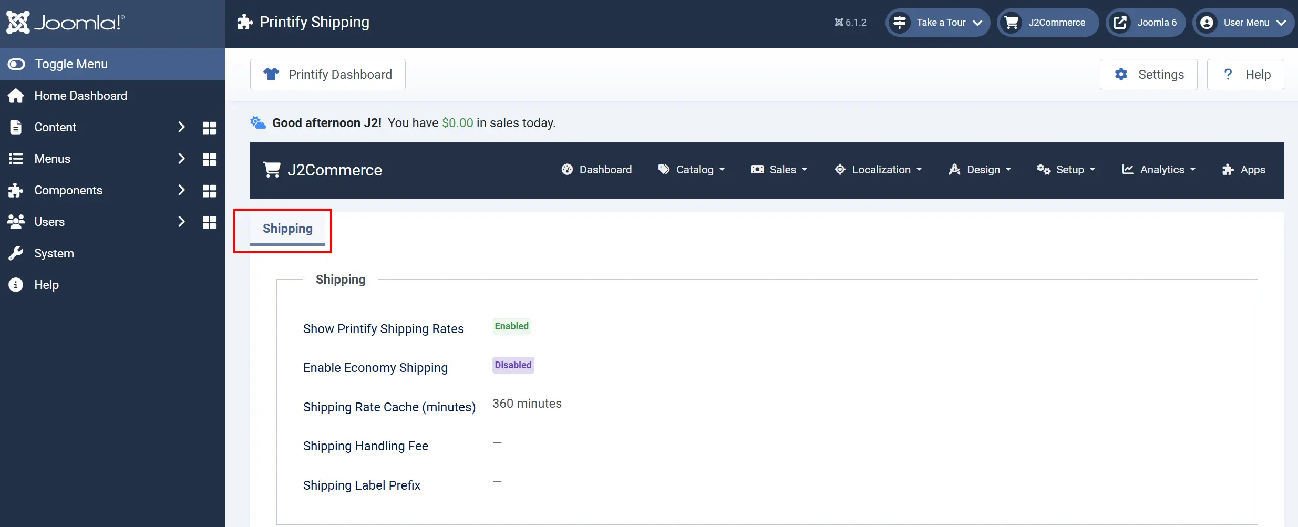Click the Enable Economy Shipping label

[x=376, y=368]
